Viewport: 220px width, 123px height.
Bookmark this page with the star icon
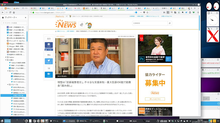coord(147,12)
